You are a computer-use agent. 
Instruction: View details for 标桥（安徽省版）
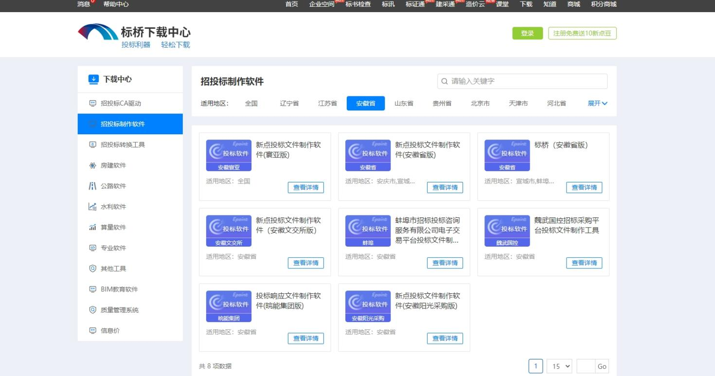pyautogui.click(x=584, y=187)
